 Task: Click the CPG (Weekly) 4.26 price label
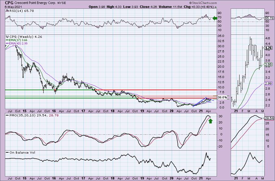tap(26, 37)
